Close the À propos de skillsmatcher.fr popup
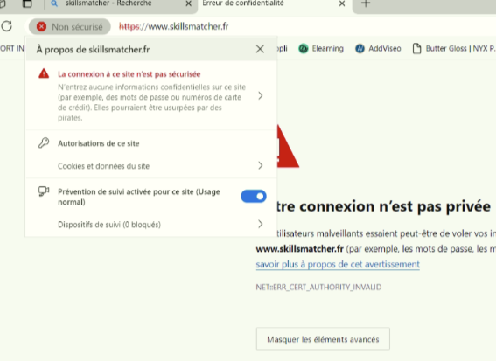 [260, 49]
